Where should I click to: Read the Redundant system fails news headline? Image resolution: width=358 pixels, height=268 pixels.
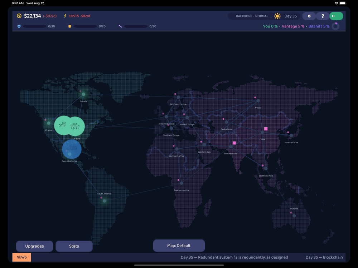pos(234,257)
